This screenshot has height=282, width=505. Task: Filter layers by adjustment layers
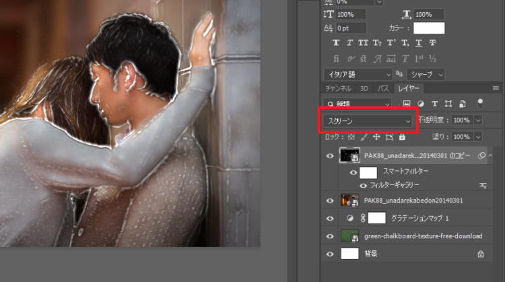point(421,104)
